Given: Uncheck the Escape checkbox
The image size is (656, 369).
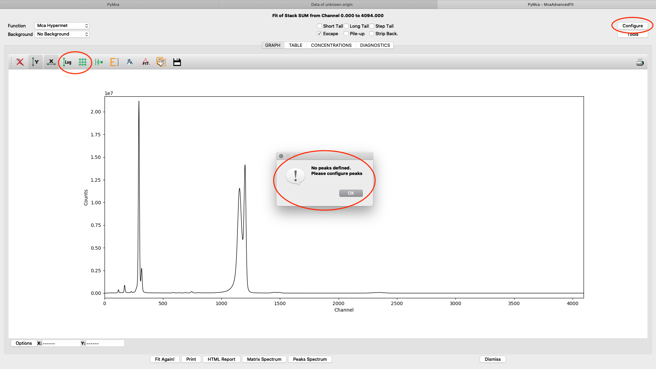Looking at the screenshot, I should (x=319, y=33).
